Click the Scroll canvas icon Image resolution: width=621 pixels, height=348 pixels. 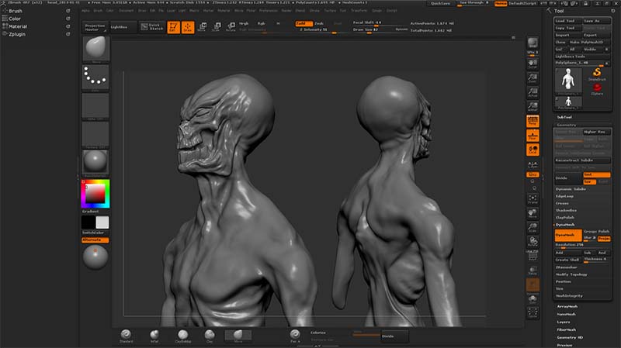(x=533, y=64)
